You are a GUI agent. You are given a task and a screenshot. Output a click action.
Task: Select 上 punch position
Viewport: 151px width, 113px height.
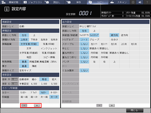(x=114, y=62)
